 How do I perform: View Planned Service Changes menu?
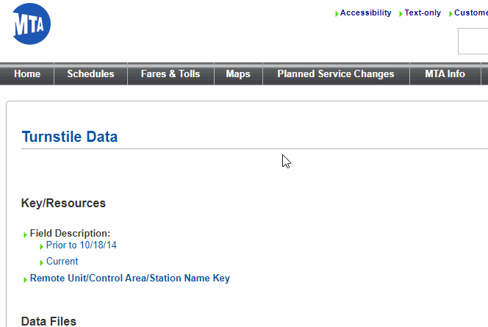335,74
